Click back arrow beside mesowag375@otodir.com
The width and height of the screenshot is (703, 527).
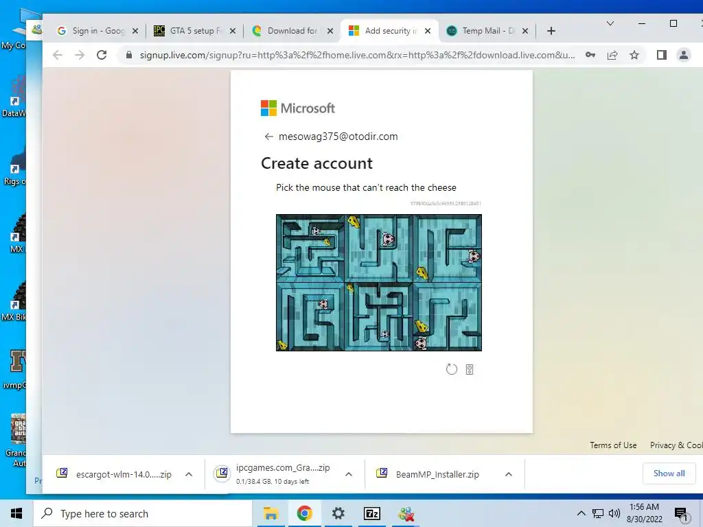click(x=268, y=137)
